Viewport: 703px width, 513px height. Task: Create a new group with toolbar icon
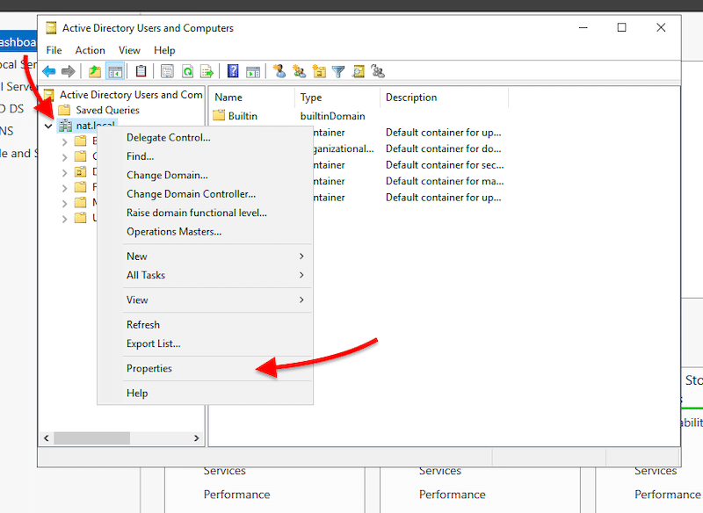[299, 71]
